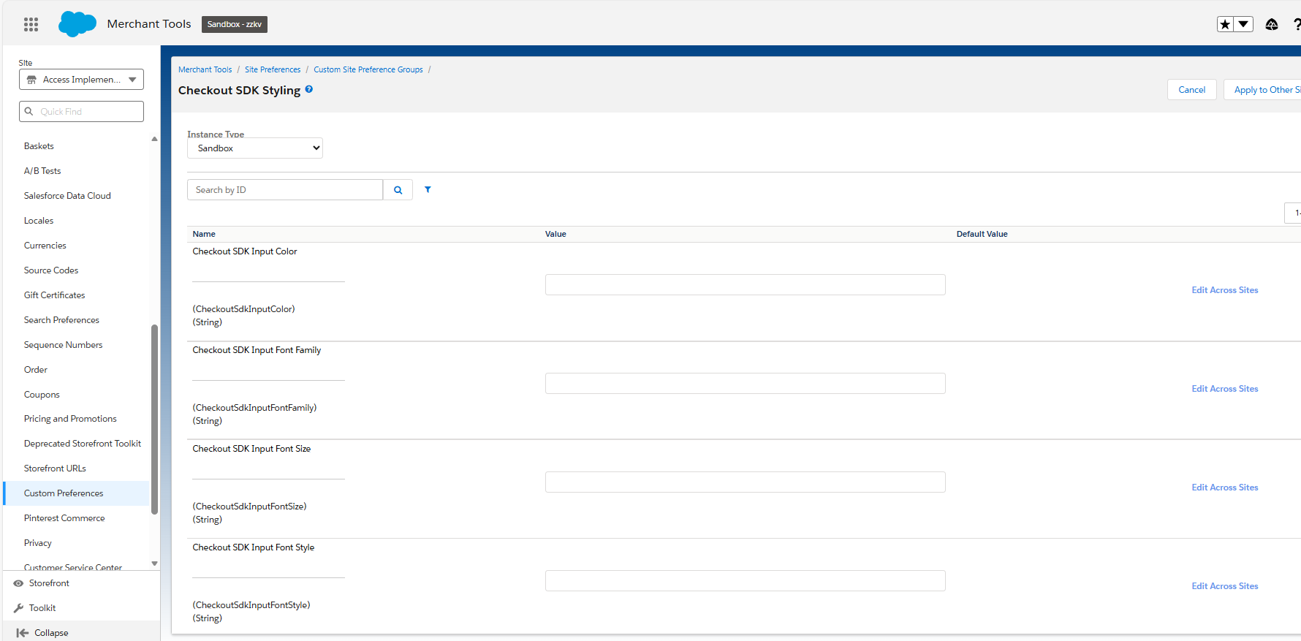This screenshot has width=1301, height=641.
Task: Click the (CheckoutSdkInputFontSize) ID text
Action: 249,507
